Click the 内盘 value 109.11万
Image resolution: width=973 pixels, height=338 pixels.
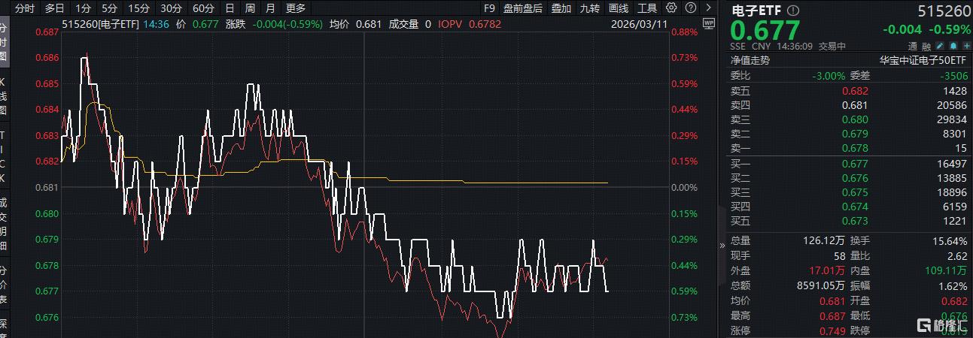(945, 271)
